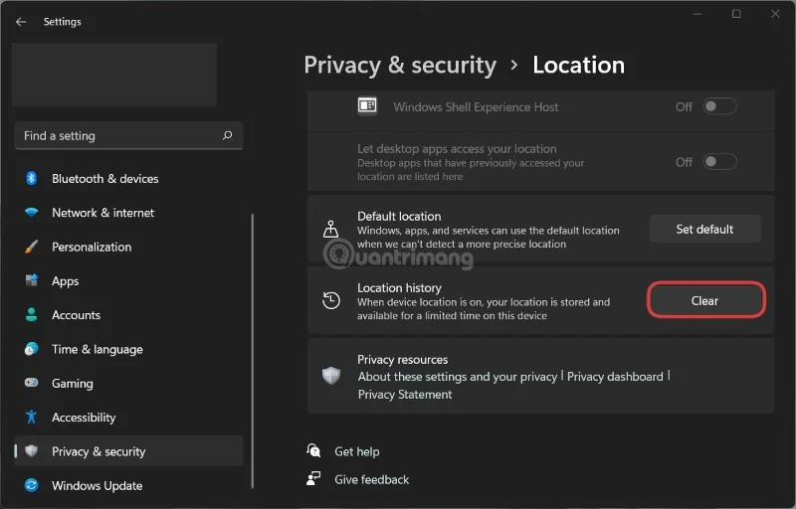796x509 pixels.
Task: Click the search magnifier icon
Action: (x=228, y=135)
